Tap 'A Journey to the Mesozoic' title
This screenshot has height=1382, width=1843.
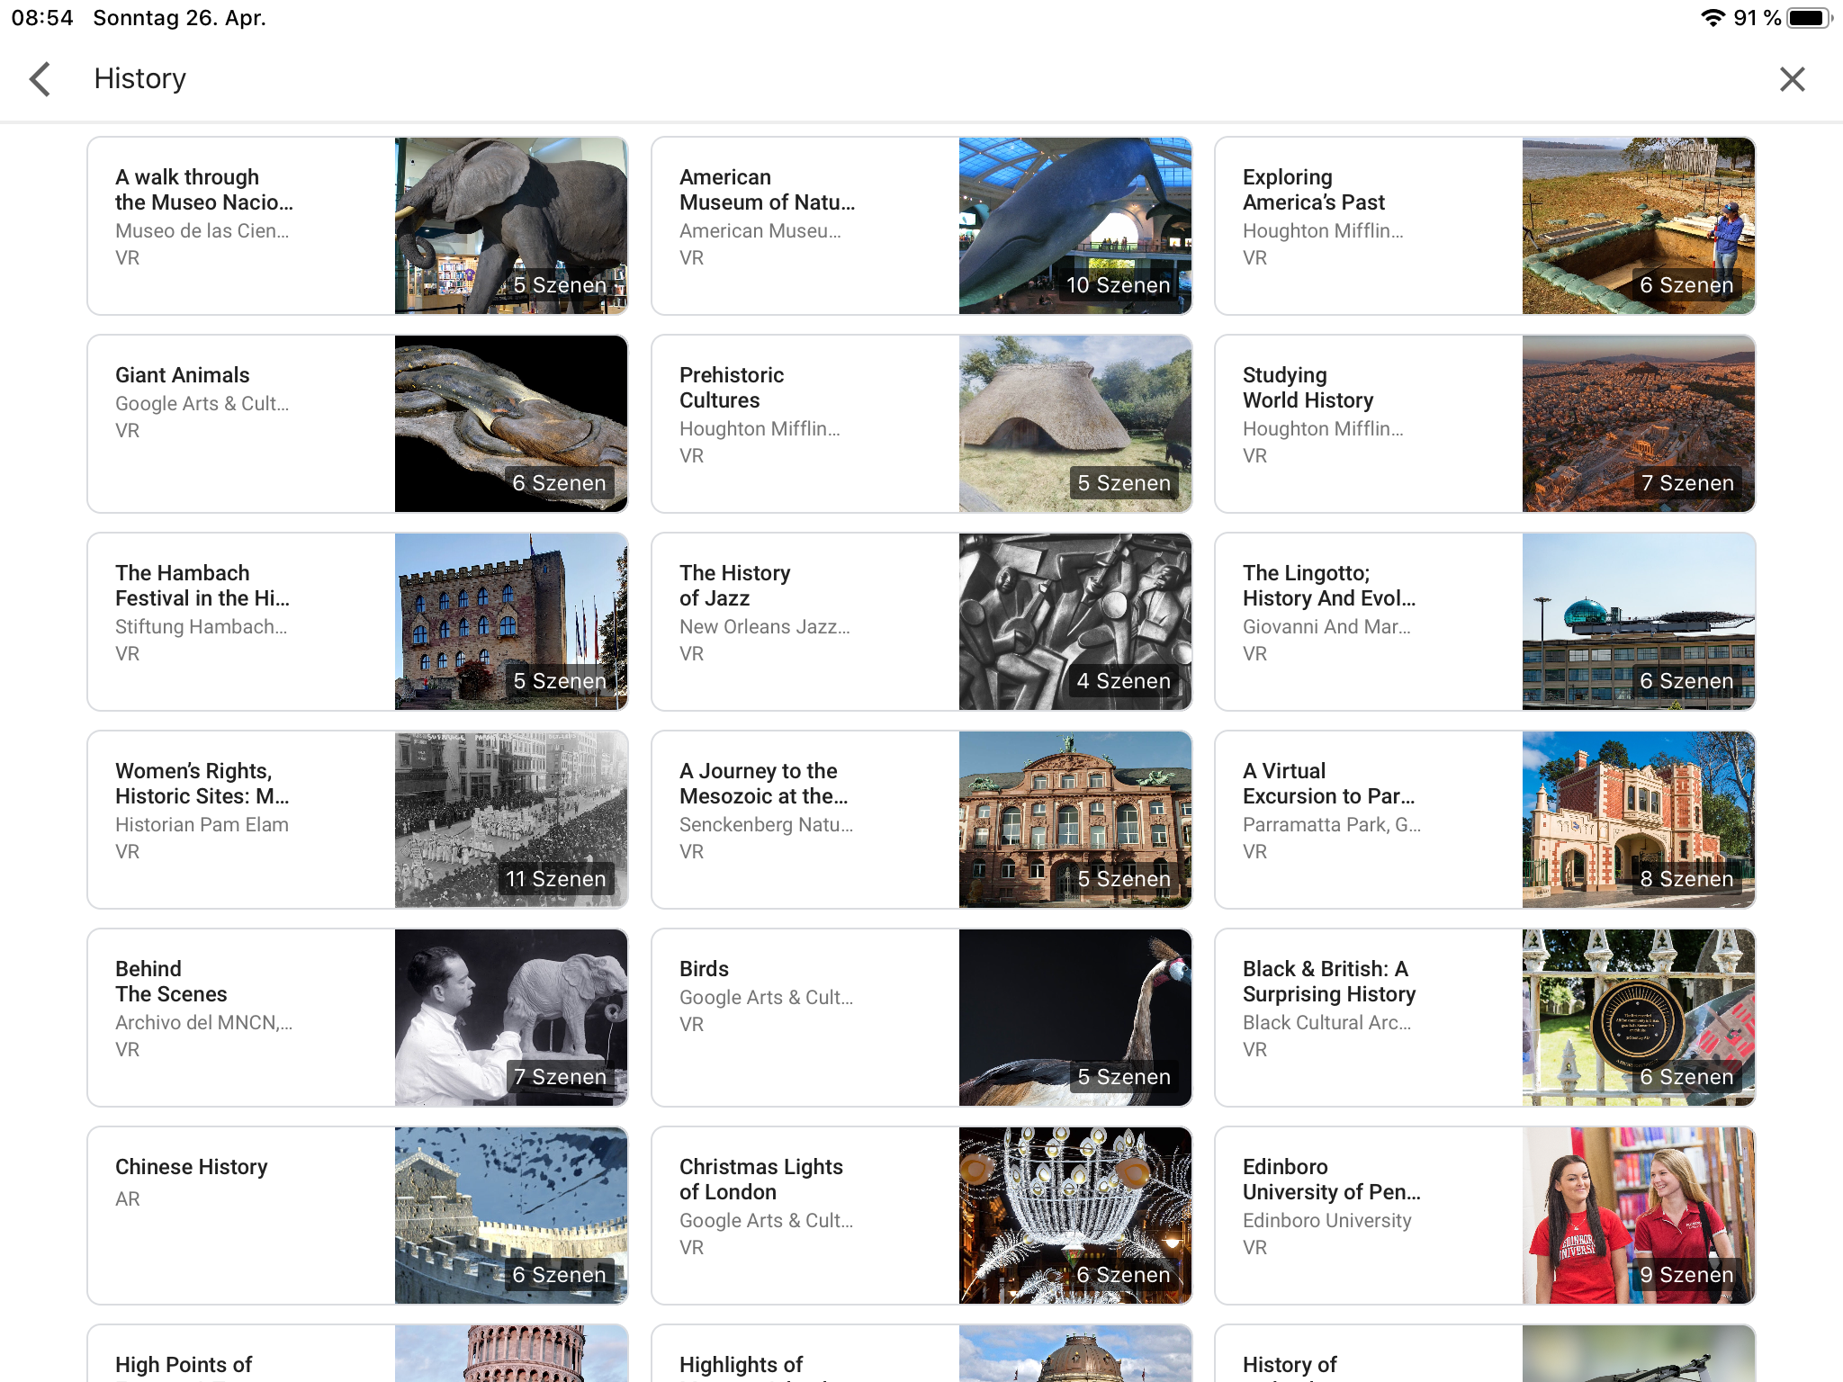(764, 784)
